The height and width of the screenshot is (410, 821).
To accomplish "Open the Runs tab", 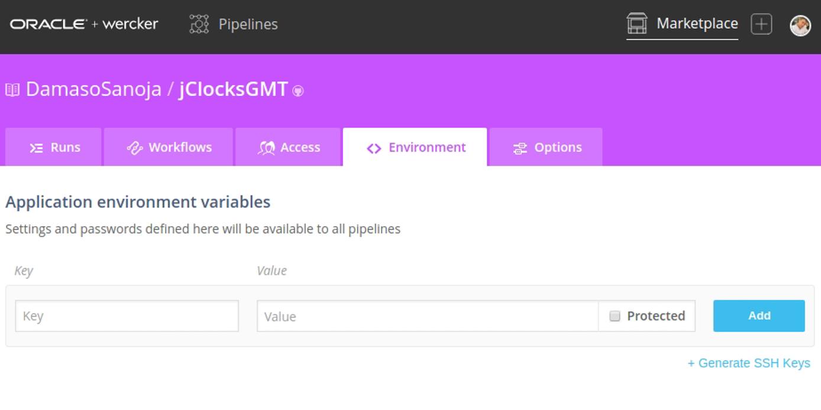I will 53,147.
